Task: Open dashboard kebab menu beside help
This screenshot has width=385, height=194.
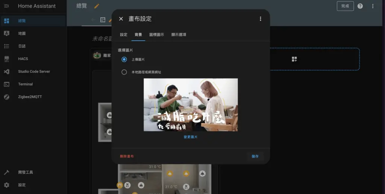Action: [373, 6]
